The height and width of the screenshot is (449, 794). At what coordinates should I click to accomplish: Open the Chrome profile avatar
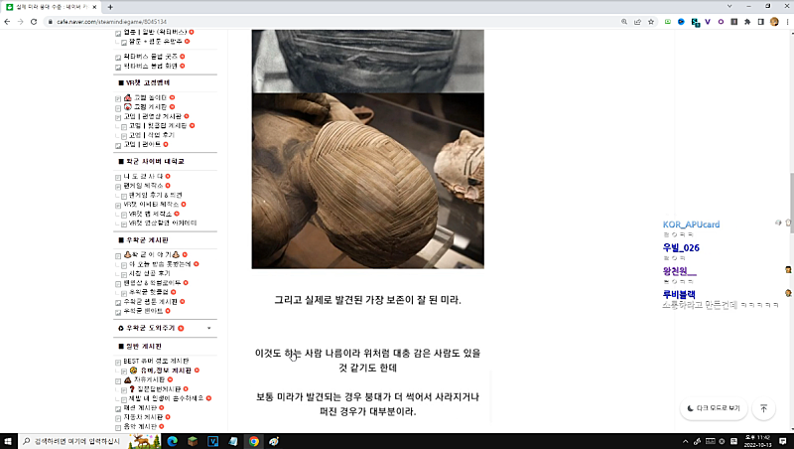pyautogui.click(x=774, y=22)
